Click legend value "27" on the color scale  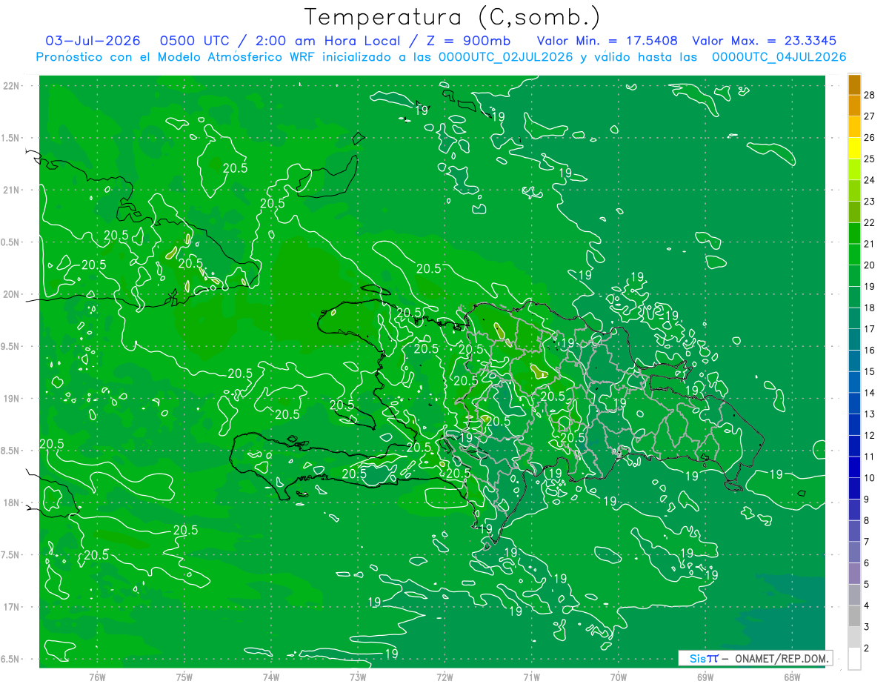click(x=870, y=116)
